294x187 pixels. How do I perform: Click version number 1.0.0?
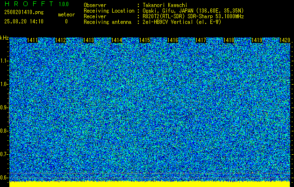[x=64, y=4]
